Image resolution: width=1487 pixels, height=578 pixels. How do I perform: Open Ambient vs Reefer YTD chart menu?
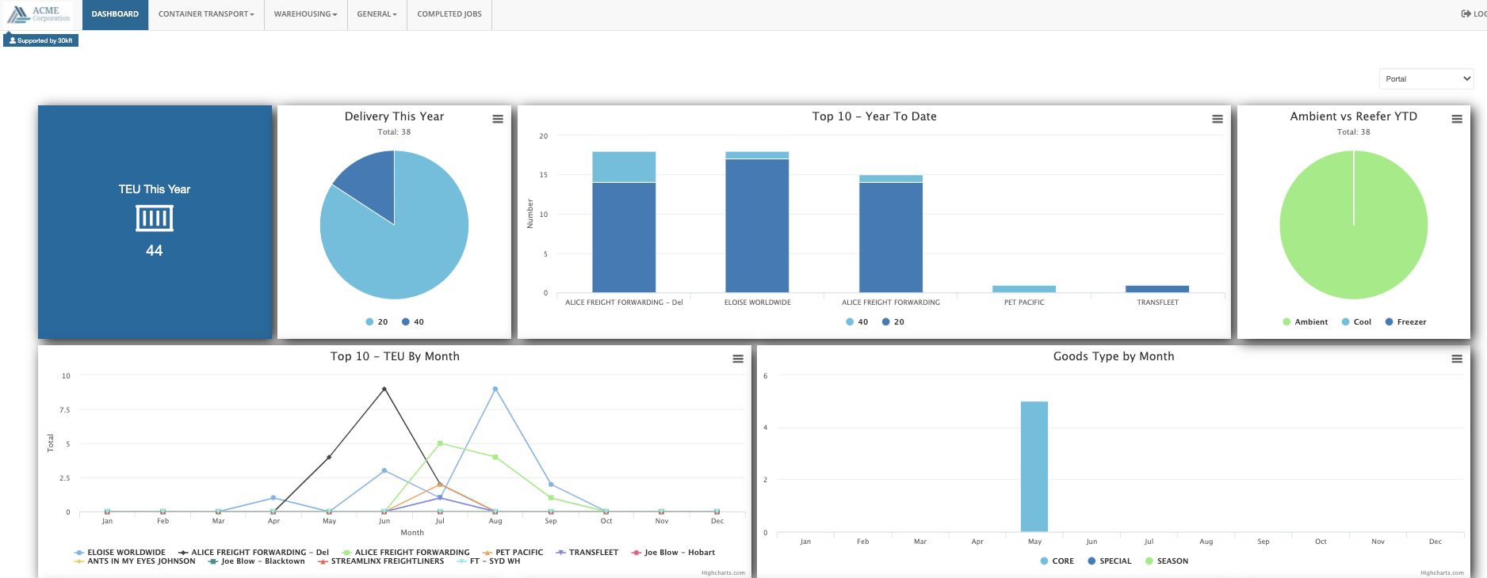coord(1457,120)
